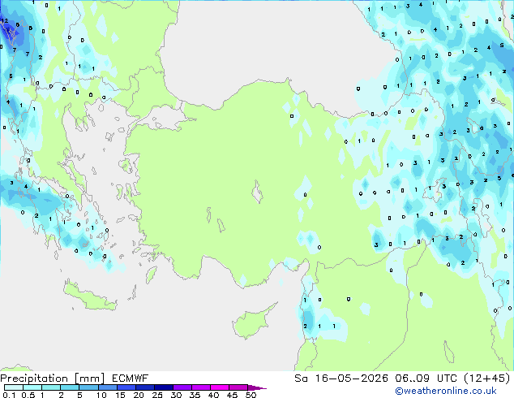The image size is (514, 398).
Task: Click the Crete island on the map
Action: point(89,297)
